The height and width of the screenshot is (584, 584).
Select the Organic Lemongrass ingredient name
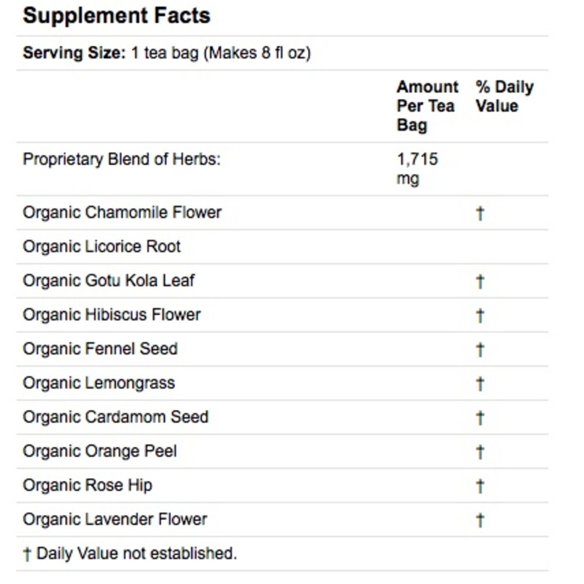(x=99, y=383)
